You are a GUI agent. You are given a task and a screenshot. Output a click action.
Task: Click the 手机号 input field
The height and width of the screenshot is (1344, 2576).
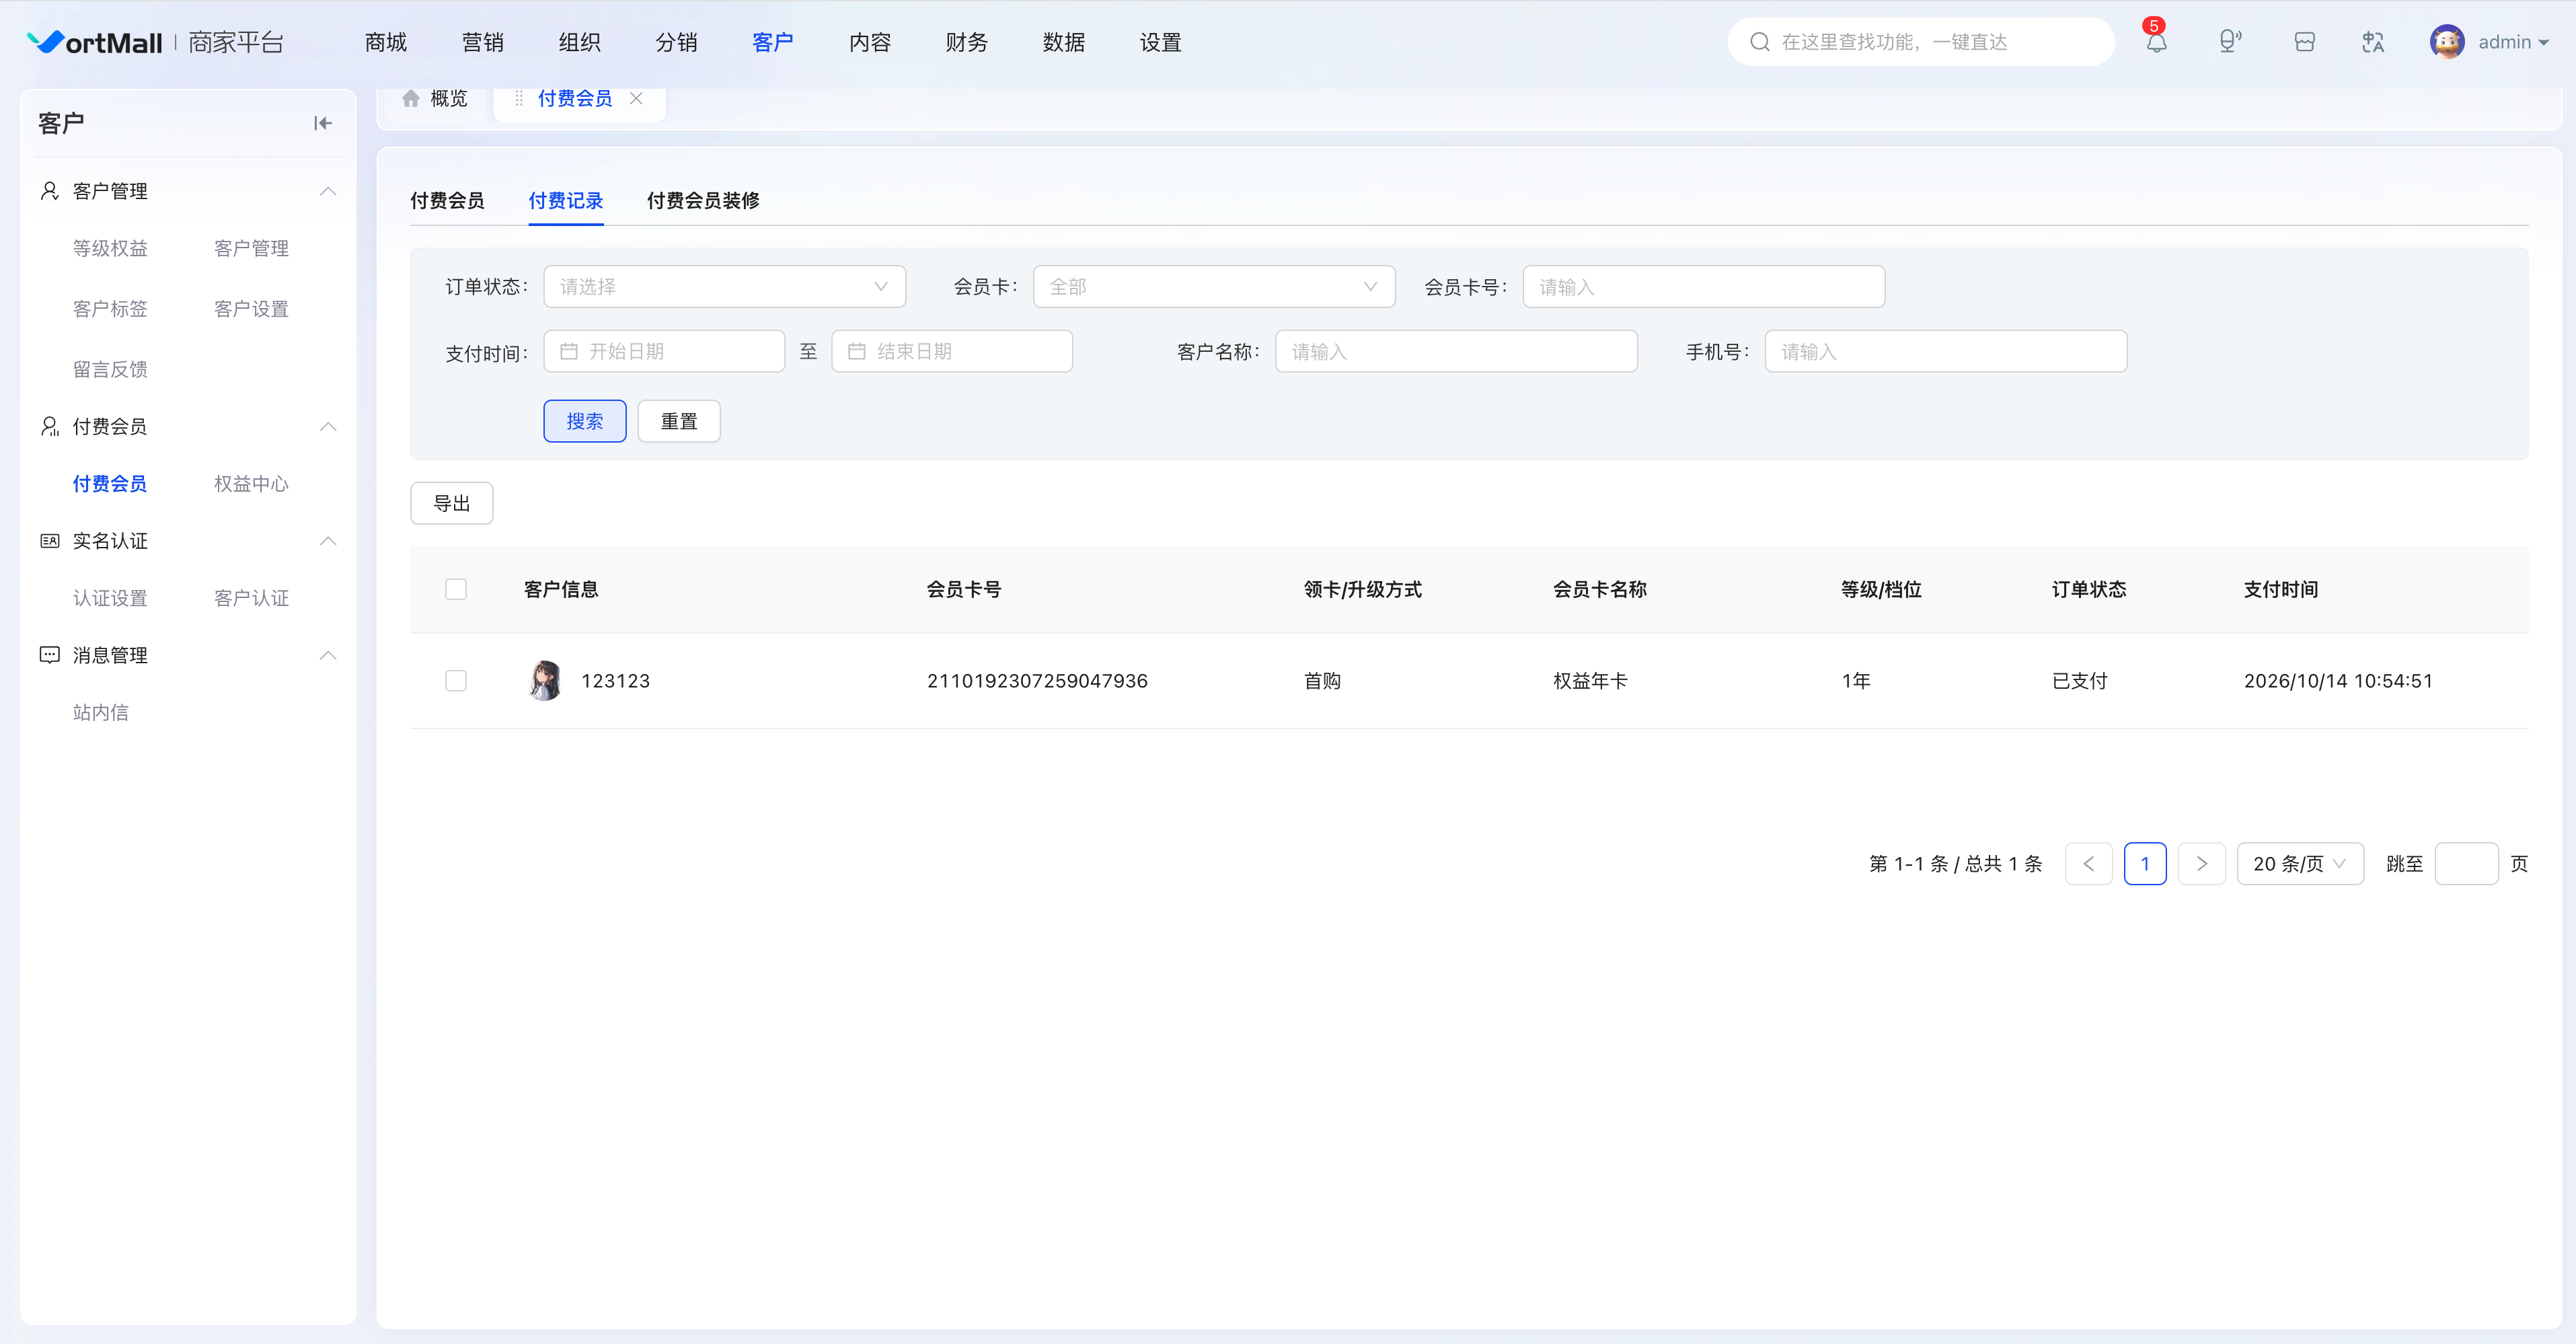pos(1945,351)
